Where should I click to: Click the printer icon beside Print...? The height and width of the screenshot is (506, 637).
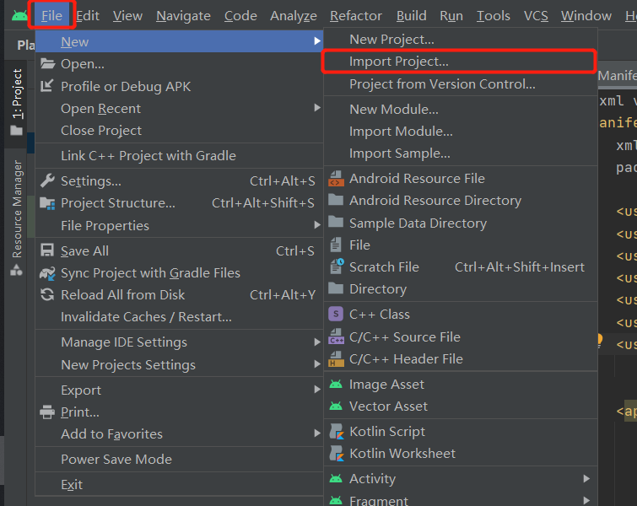point(47,412)
